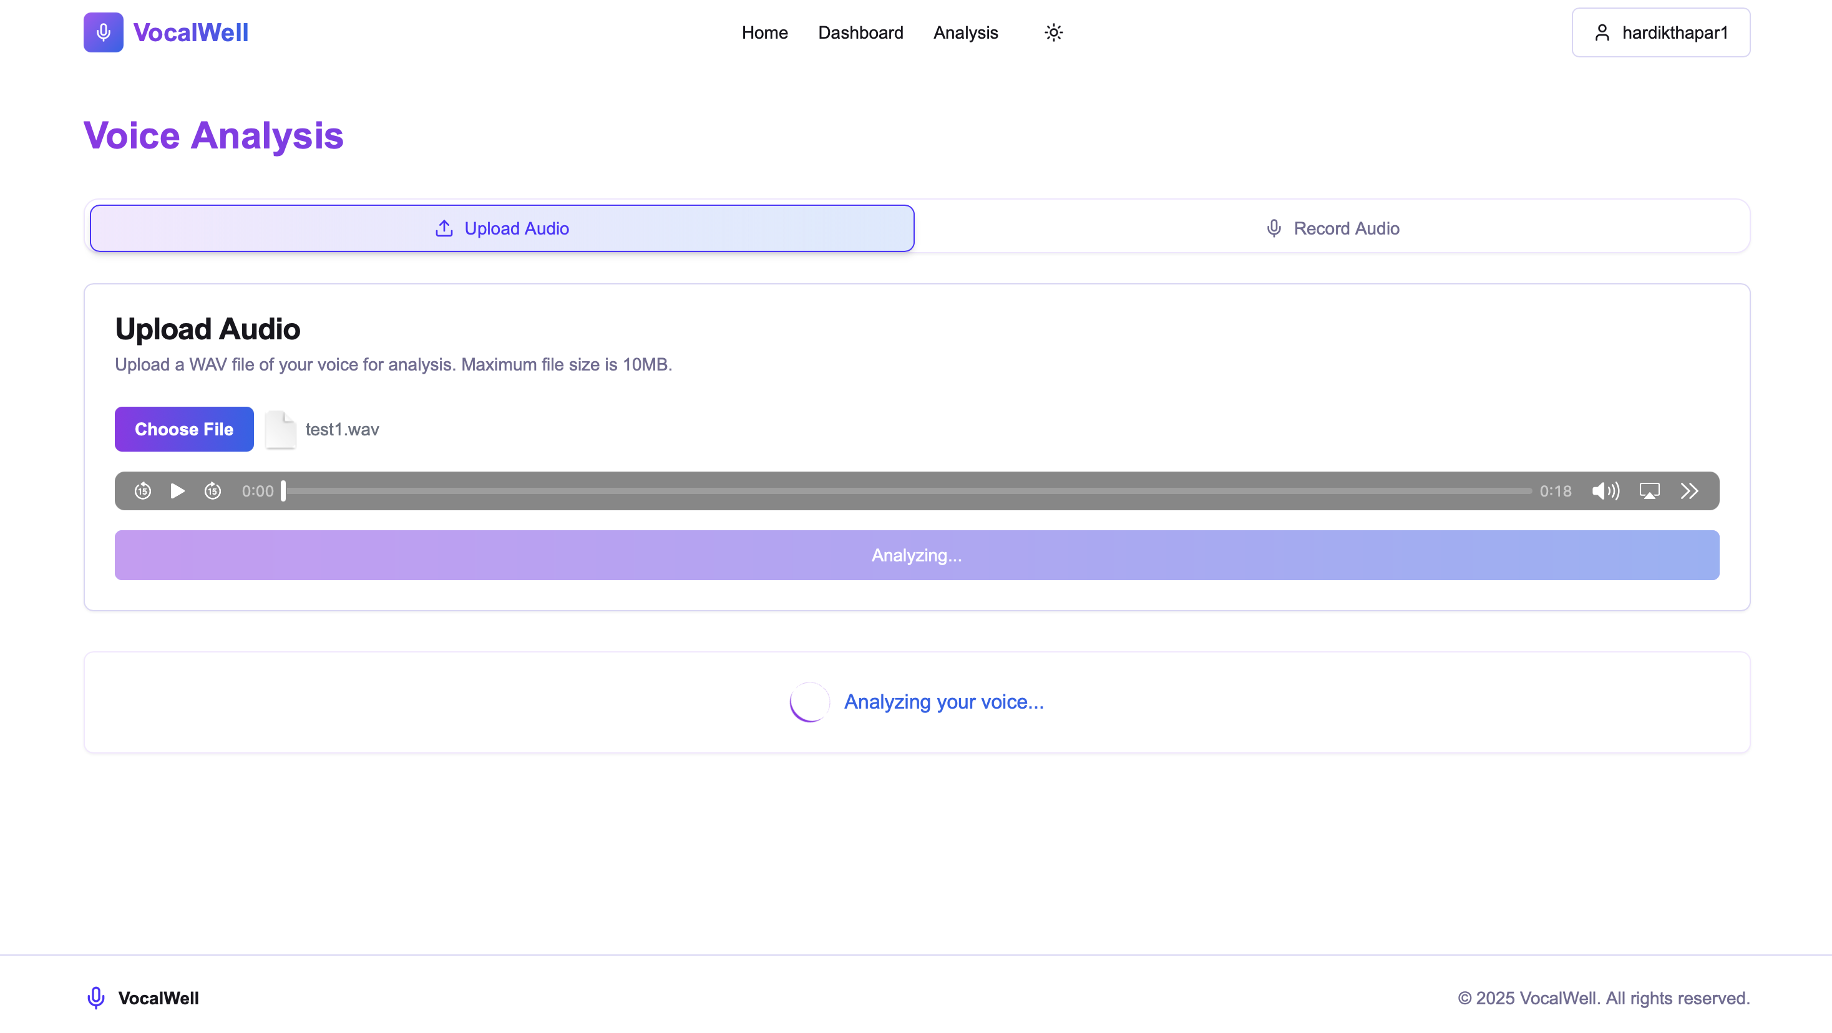Play the test1.wav audio
Viewport: 1832px width, 1033px height.
tap(177, 490)
